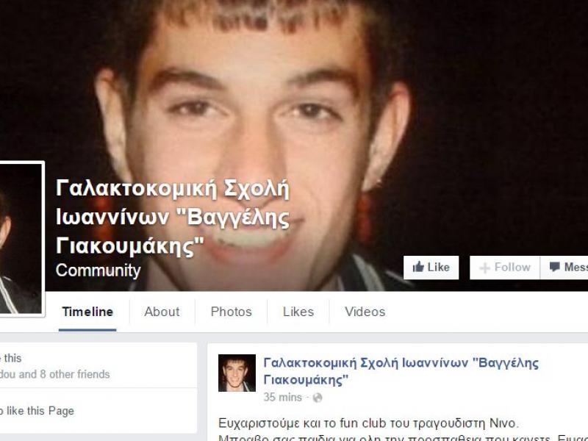Go to the Likes tab
This screenshot has height=441, width=588.
(x=298, y=312)
